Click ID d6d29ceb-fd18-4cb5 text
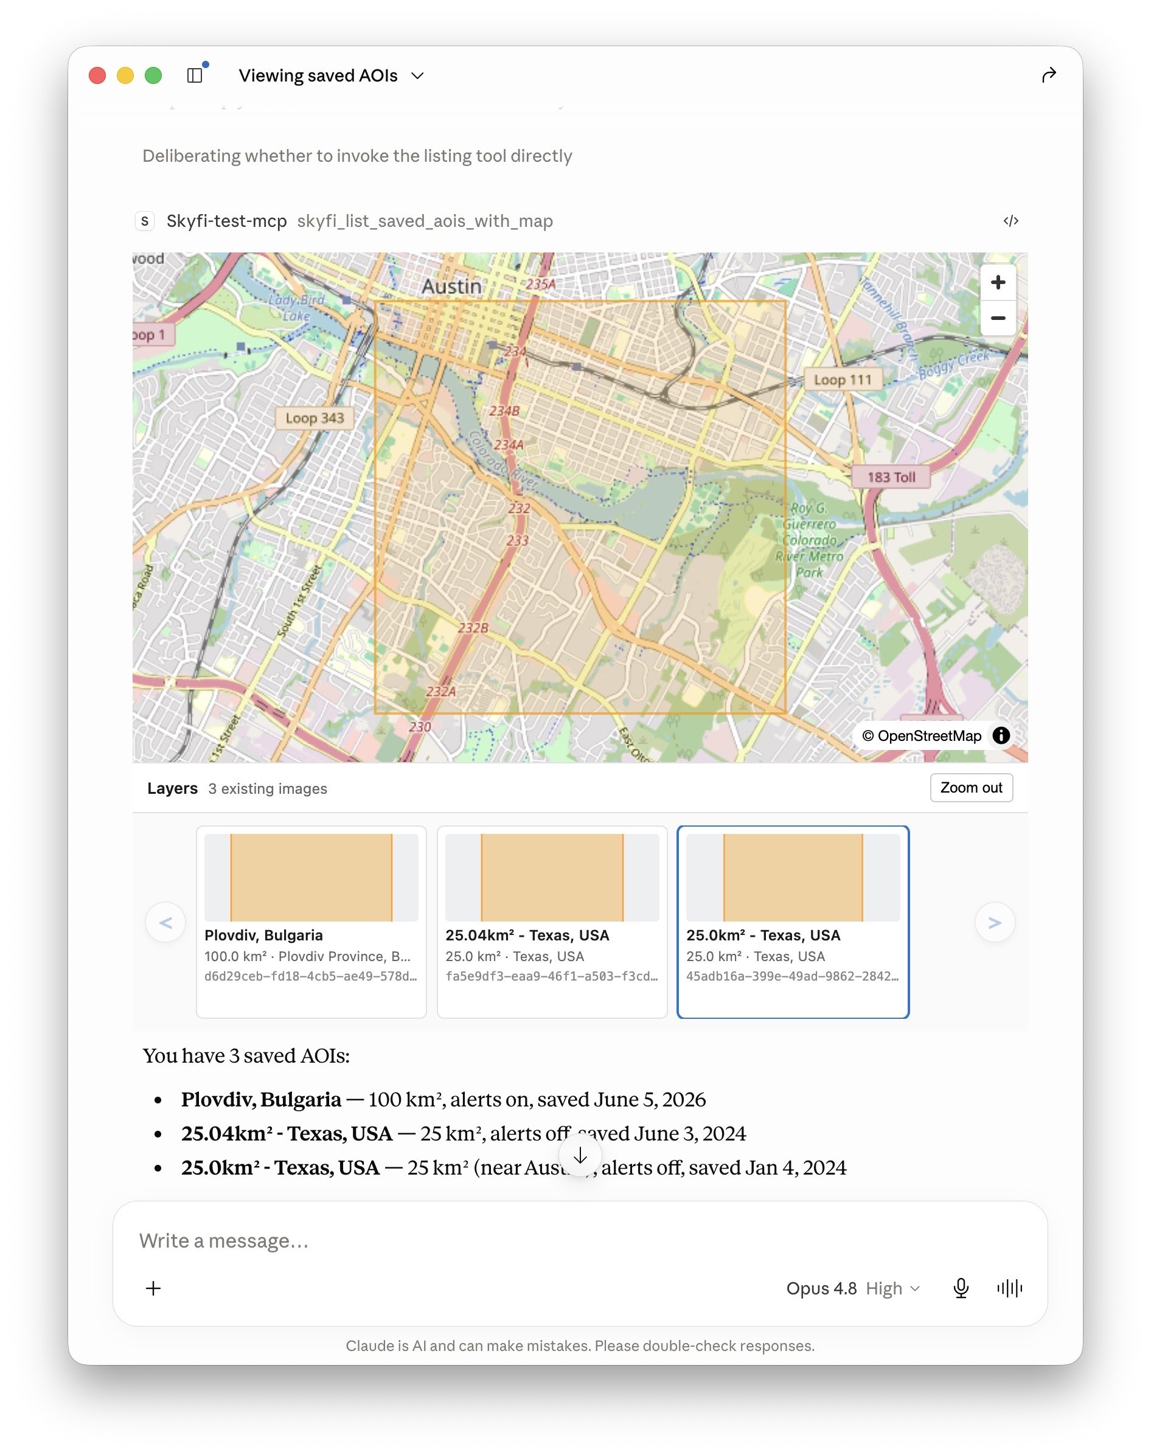Image resolution: width=1151 pixels, height=1455 pixels. coord(311,976)
